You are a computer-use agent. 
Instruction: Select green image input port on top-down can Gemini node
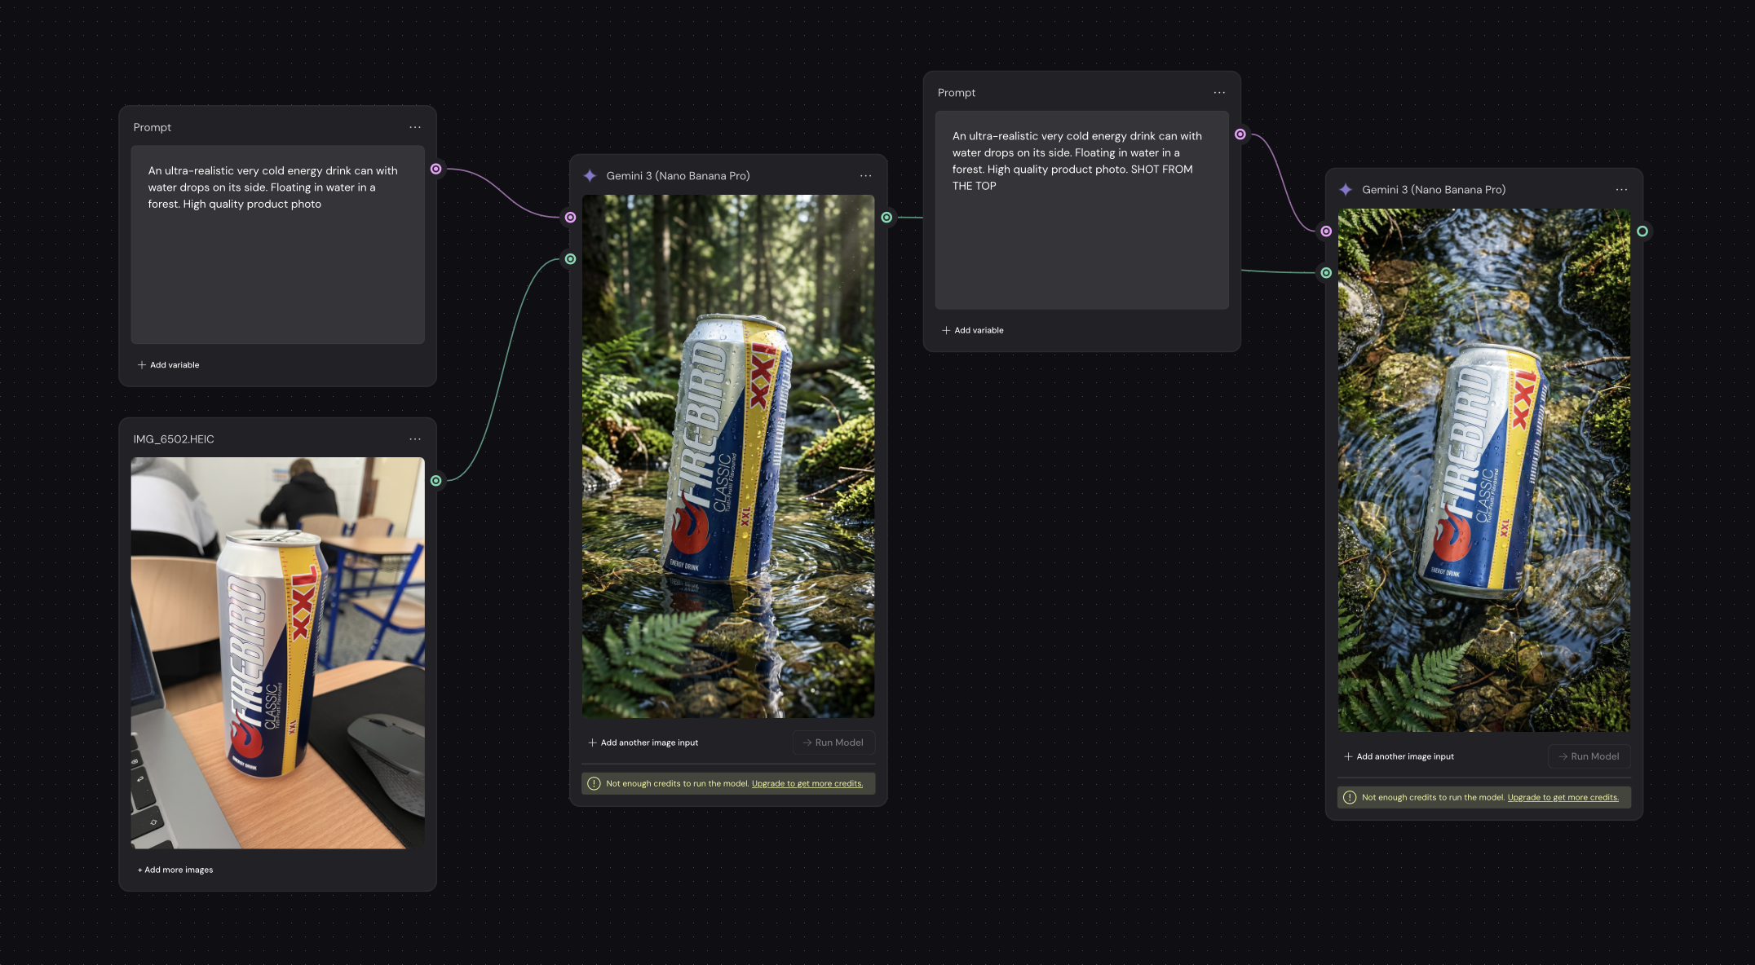(1326, 273)
